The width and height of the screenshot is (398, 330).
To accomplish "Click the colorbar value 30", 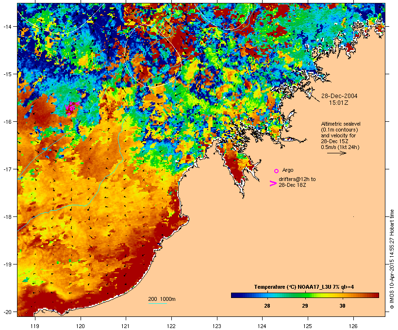I will tap(342, 306).
